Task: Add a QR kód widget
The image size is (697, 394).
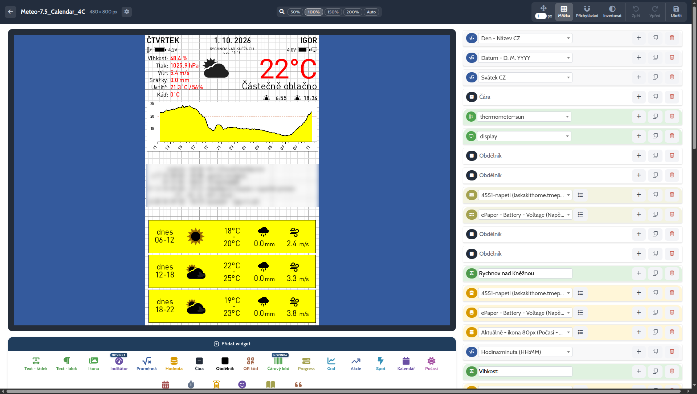Action: 250,363
